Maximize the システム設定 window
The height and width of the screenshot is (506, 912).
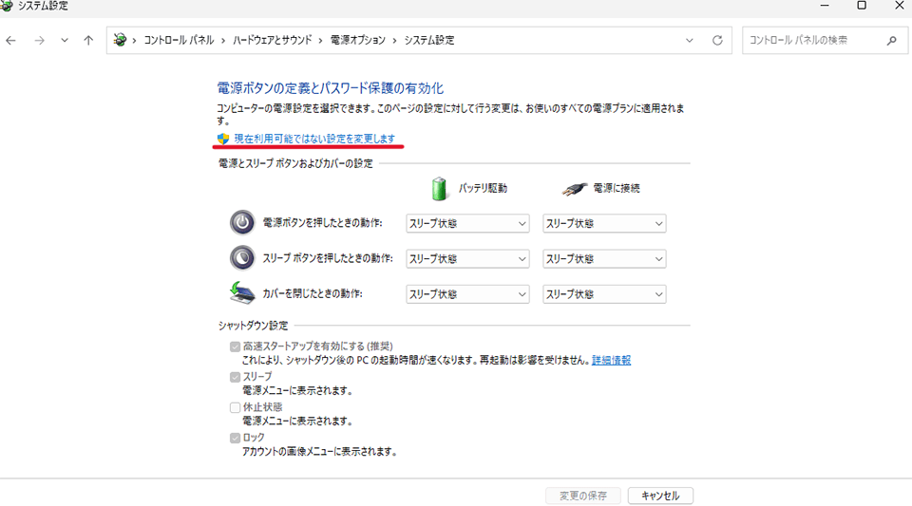862,6
